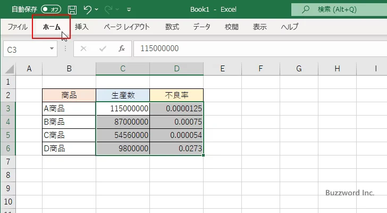Screen dimensions: 387x213
Task: Click the A商品 cell
Action: [x=69, y=109]
